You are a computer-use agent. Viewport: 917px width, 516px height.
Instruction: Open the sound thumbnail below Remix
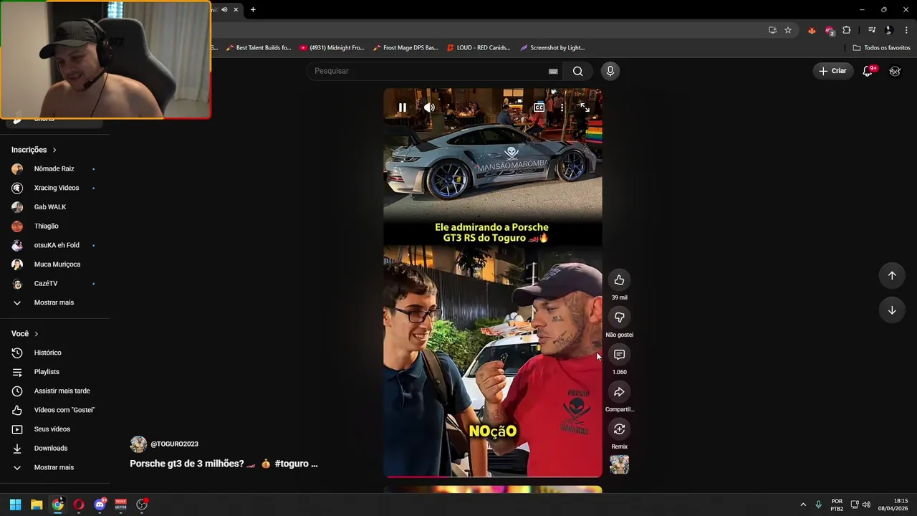[620, 465]
